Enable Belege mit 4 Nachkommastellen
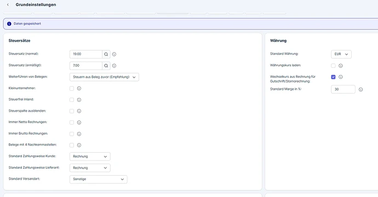Viewport: 378px width, 197px height. (72, 145)
